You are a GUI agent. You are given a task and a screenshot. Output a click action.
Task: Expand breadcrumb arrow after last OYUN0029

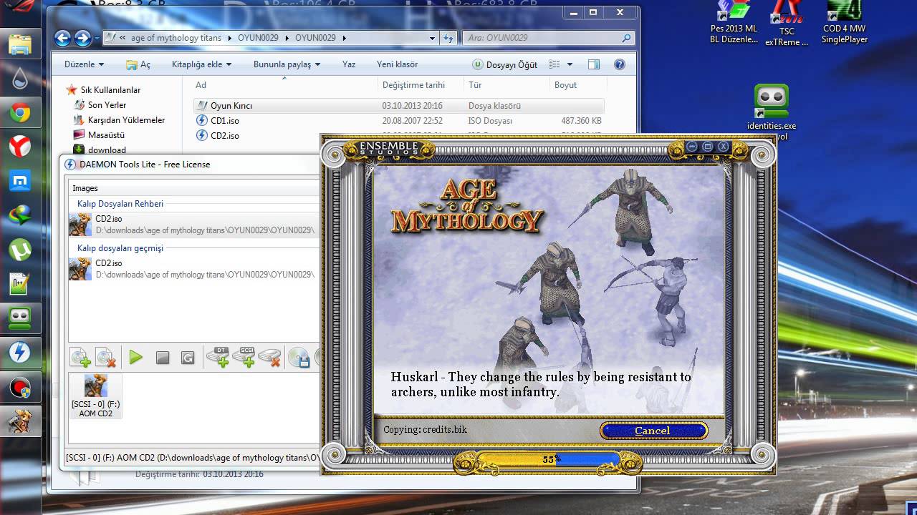(344, 38)
